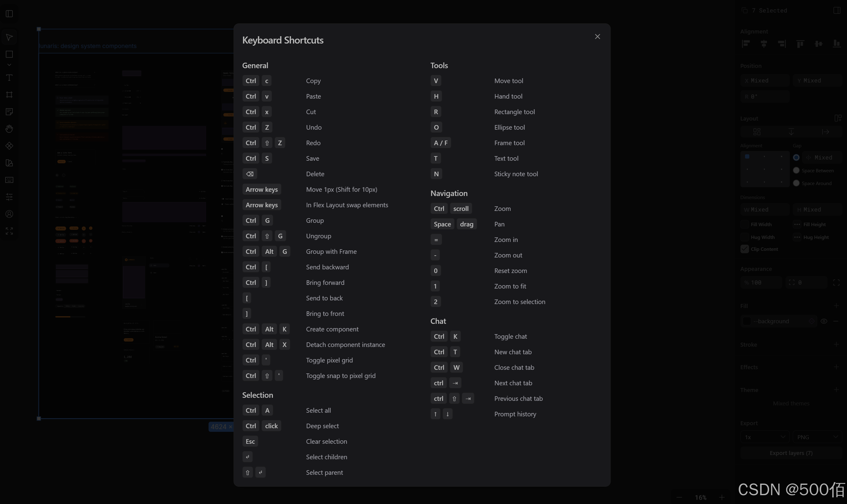Click the zoom out minus button
This screenshot has width=847, height=504.
point(679,498)
